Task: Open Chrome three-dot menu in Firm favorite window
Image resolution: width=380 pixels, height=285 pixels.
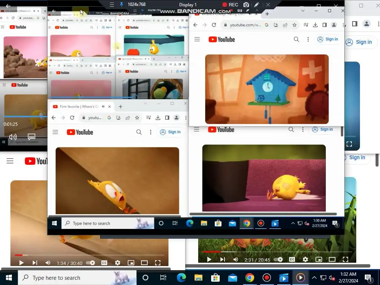Action: pos(186,118)
